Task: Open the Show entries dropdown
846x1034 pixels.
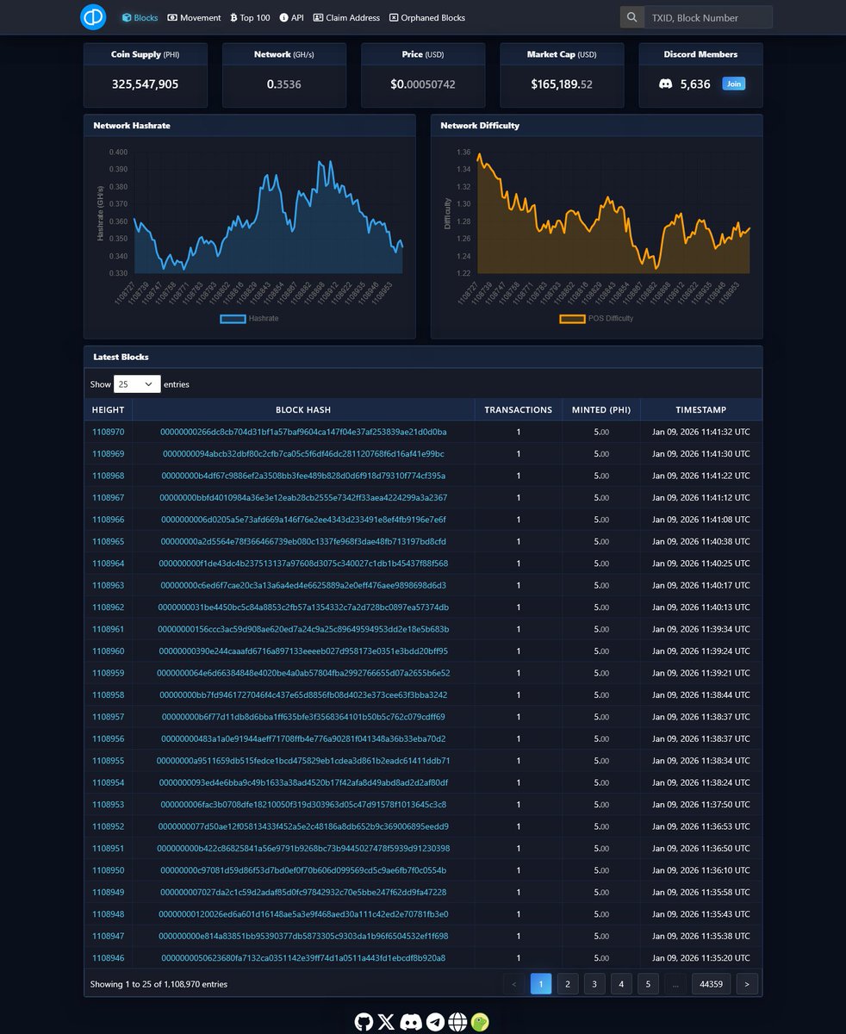Action: [137, 383]
